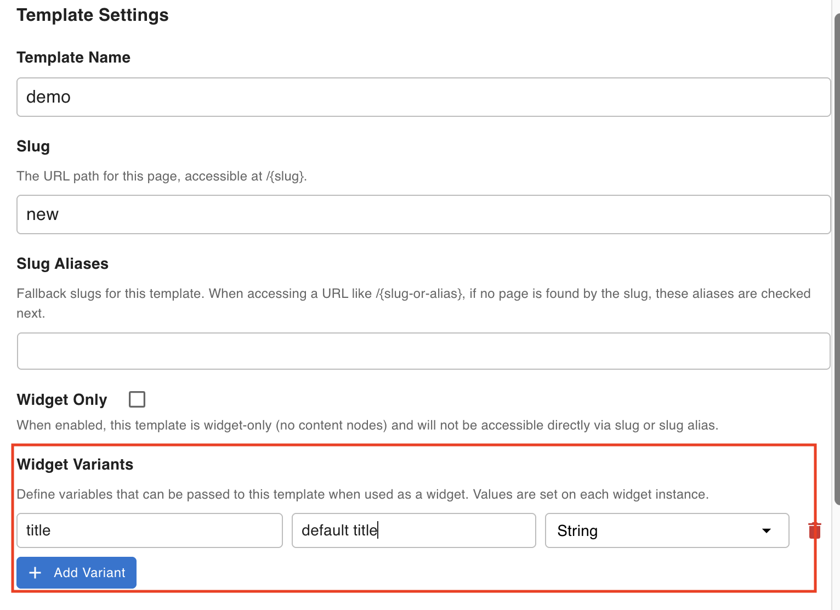Screen dimensions: 840x610
Task: Edit the variant name field showing title
Action: [x=149, y=530]
